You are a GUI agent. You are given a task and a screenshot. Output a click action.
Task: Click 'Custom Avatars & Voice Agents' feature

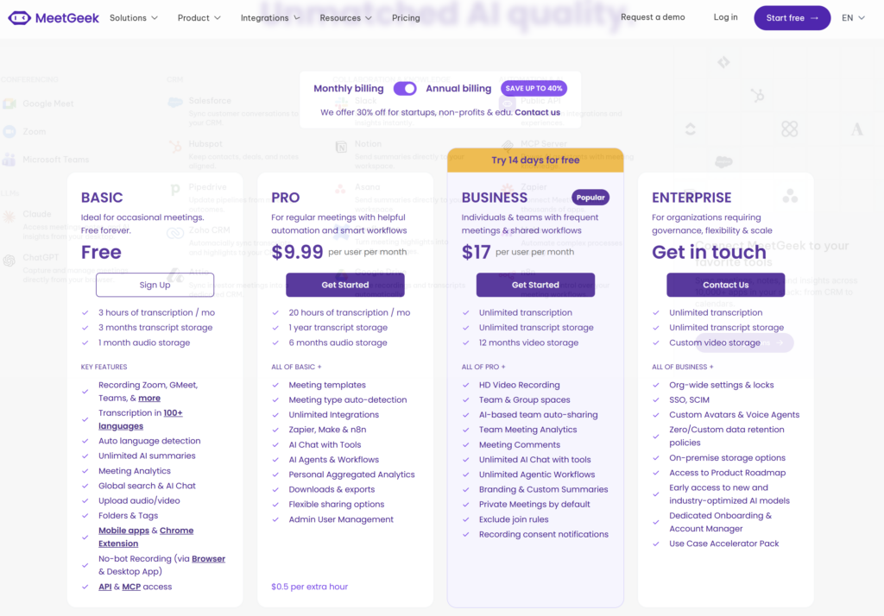(734, 415)
